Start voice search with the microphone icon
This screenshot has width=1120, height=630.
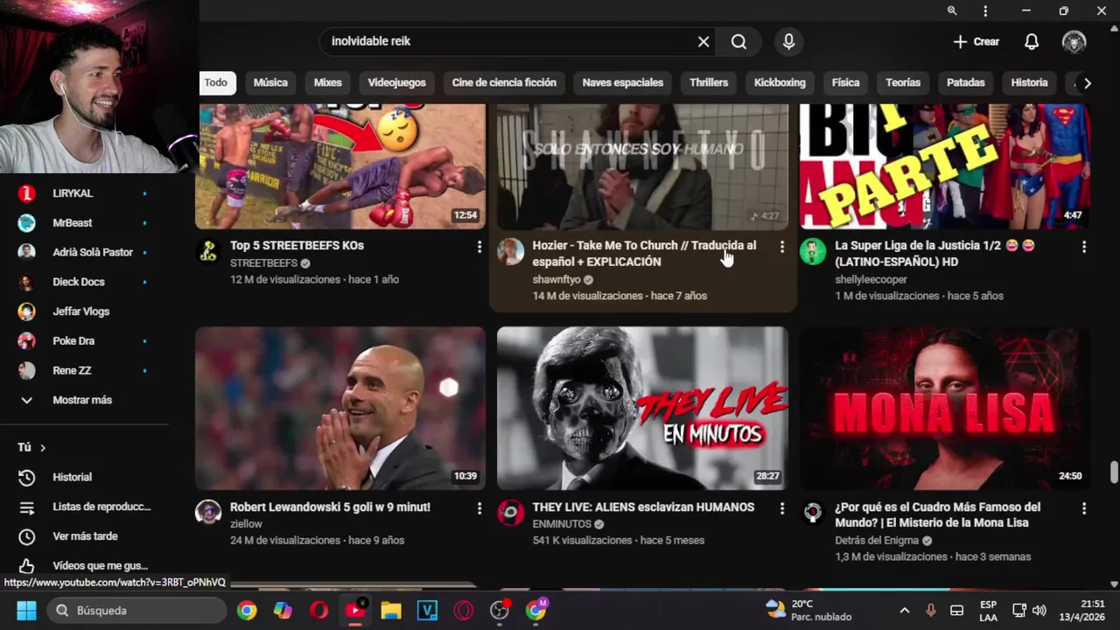pos(788,41)
